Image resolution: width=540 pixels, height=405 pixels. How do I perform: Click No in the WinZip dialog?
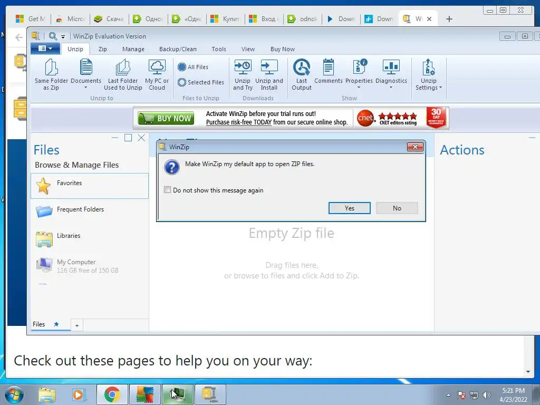pyautogui.click(x=397, y=208)
